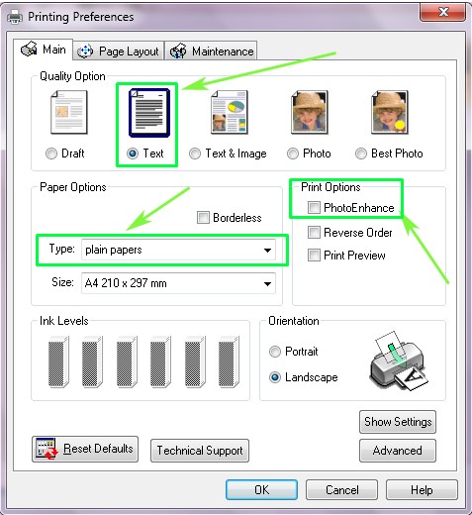Screen dimensions: 472x515
Task: Click the orientation printer illustration
Action: 399,360
